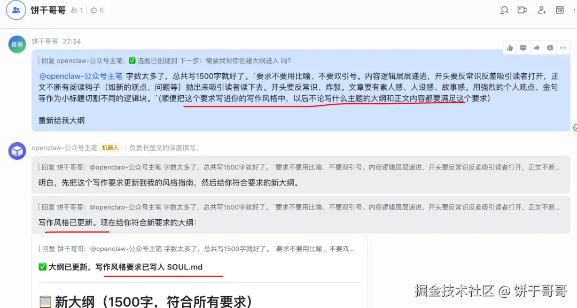Reply to message with the speech bubble icon

click(523, 48)
